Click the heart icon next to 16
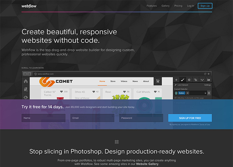 point(155,92)
